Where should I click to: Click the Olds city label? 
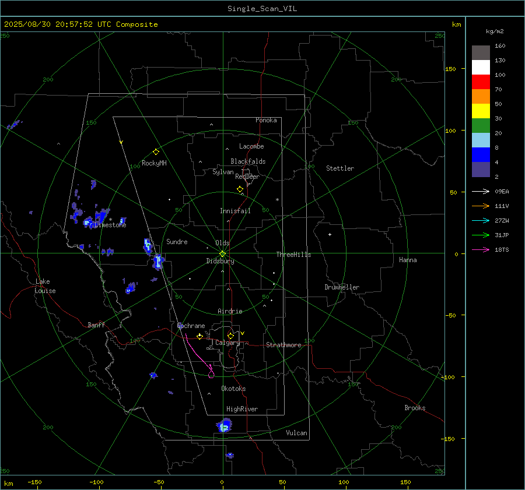222,243
